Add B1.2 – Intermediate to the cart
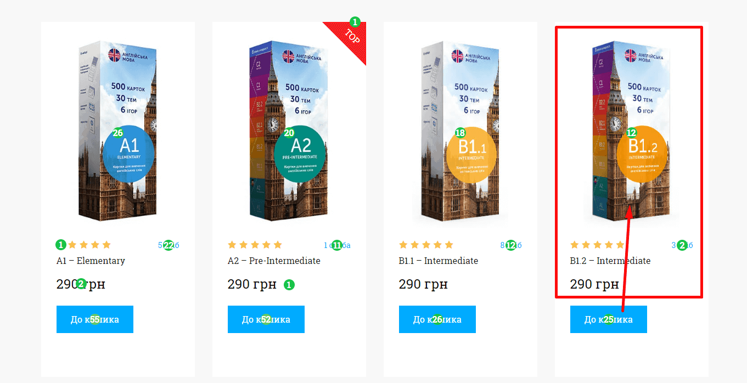This screenshot has width=747, height=383. [609, 319]
